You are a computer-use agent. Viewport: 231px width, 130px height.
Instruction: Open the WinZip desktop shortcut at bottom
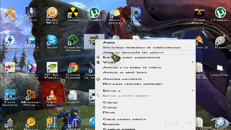click(x=52, y=122)
